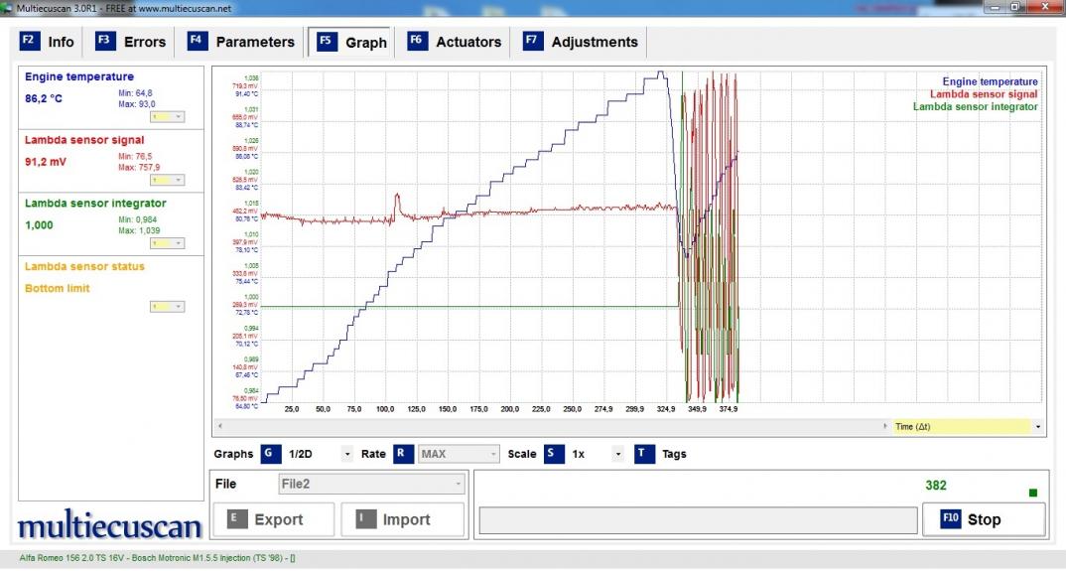Open the Parameters tab

(x=241, y=42)
